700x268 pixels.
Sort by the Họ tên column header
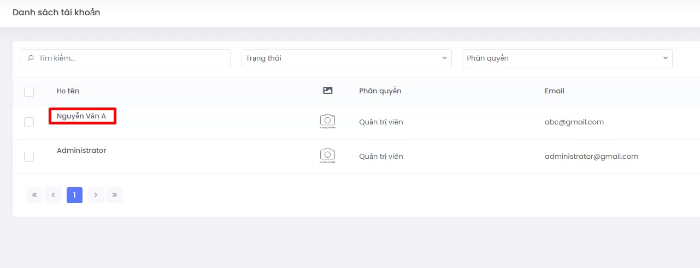pos(68,91)
